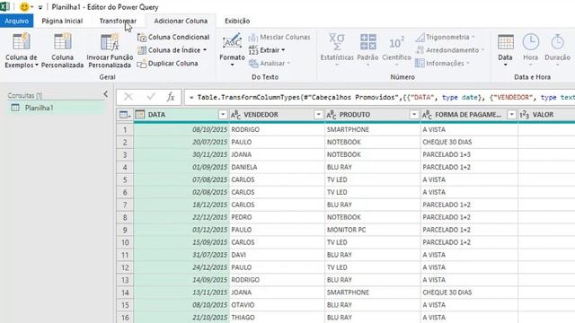Click the CHEQUE 30 DIAS cell in row 2
This screenshot has height=323, width=575.
pos(469,142)
